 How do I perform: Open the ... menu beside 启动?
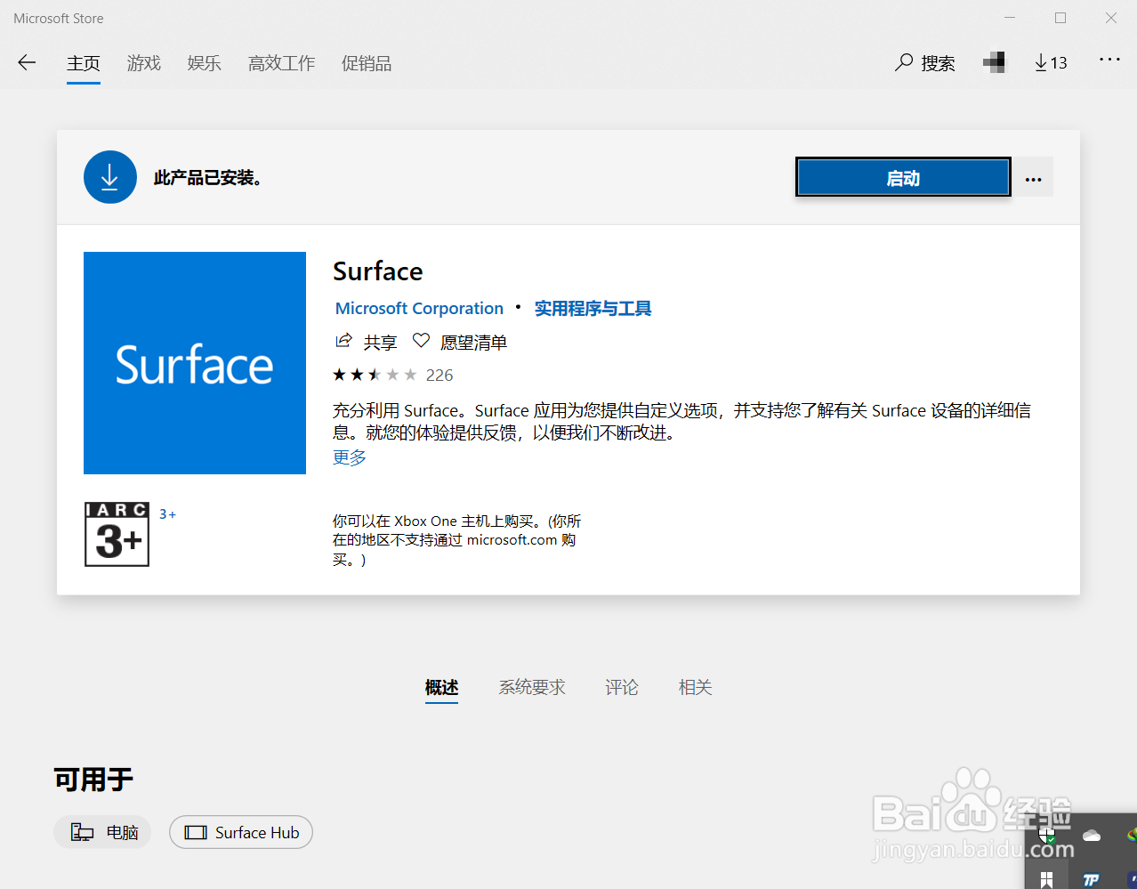coord(1033,177)
